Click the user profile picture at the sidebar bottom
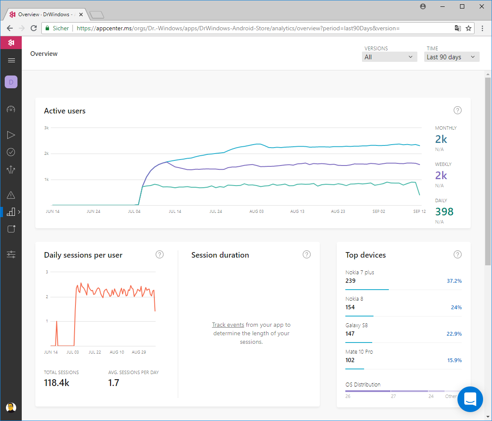 coord(11,407)
